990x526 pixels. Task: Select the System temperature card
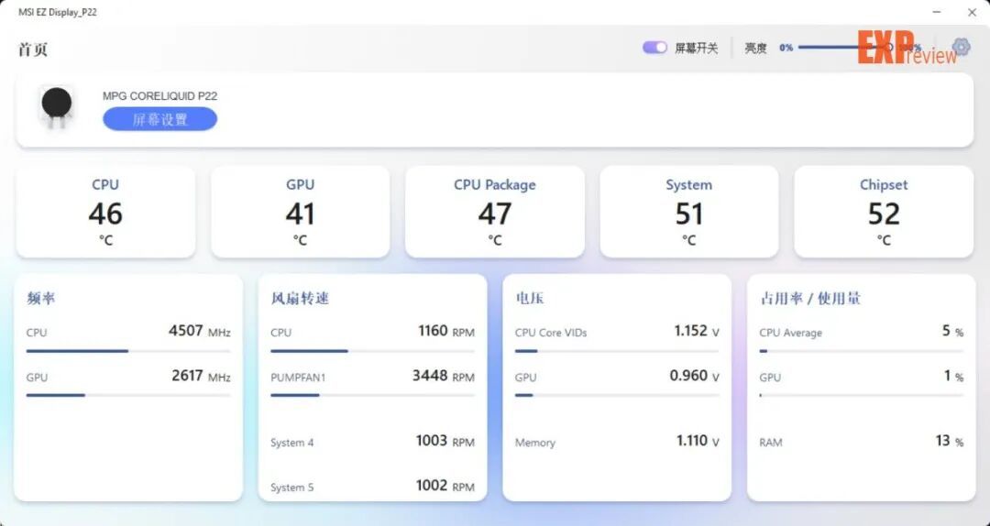688,213
